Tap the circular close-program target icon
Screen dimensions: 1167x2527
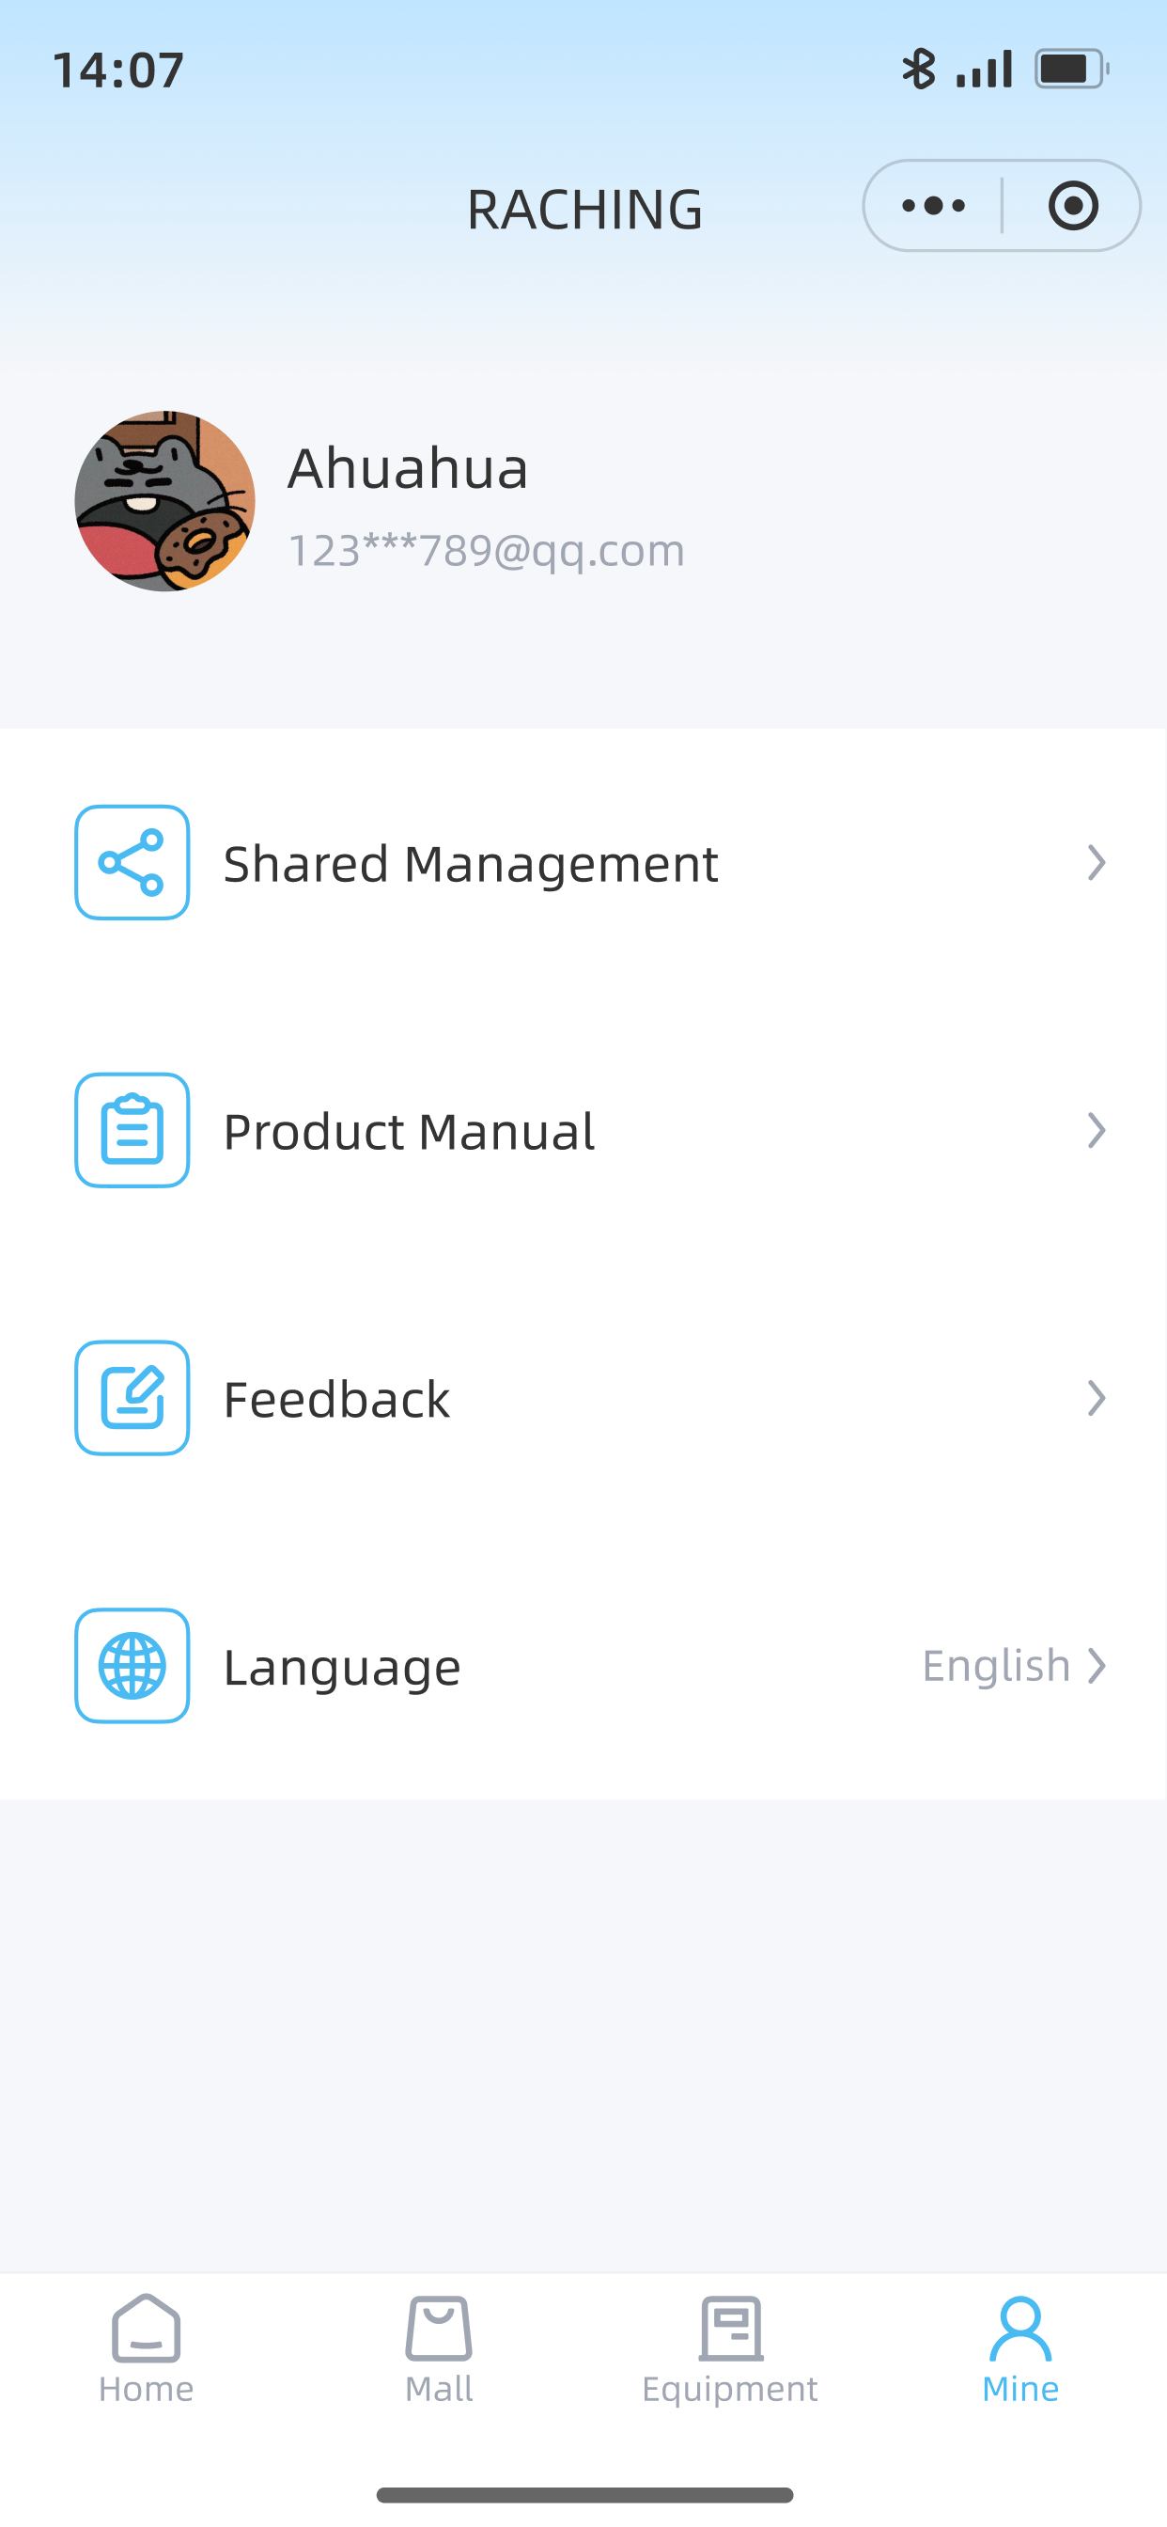pos(1073,206)
